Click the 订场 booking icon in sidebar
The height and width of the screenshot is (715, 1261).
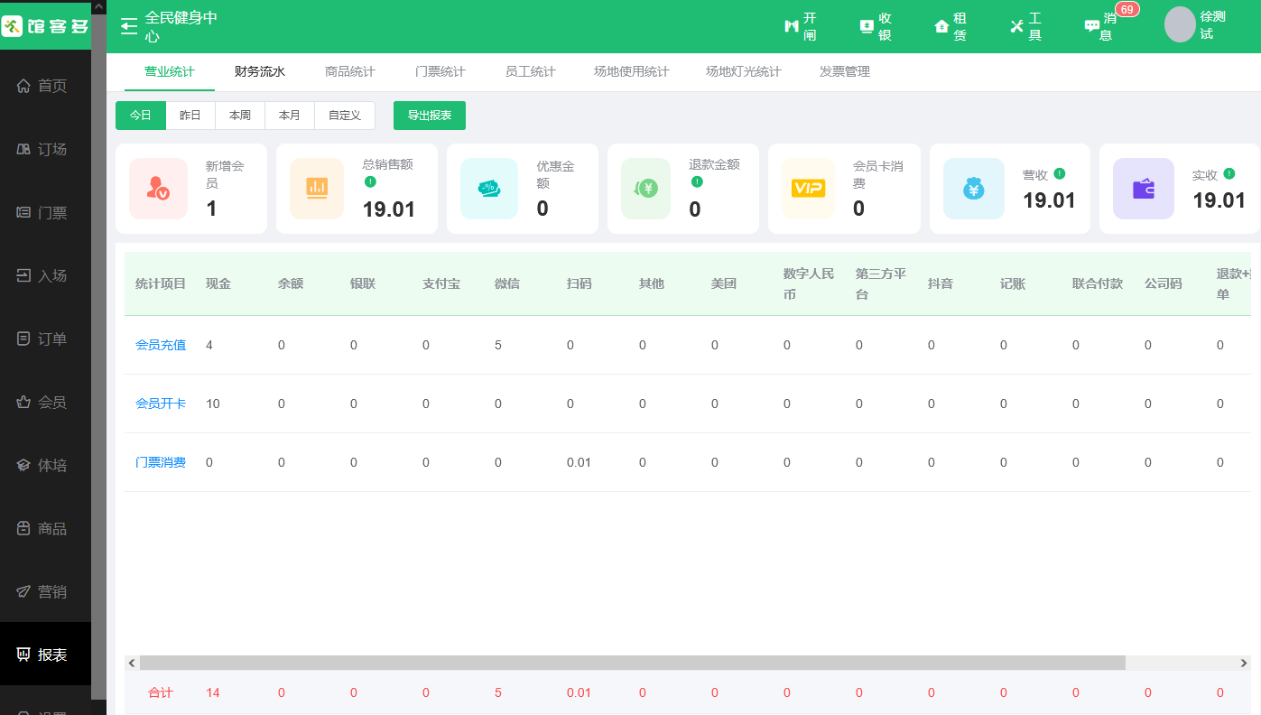click(x=24, y=149)
